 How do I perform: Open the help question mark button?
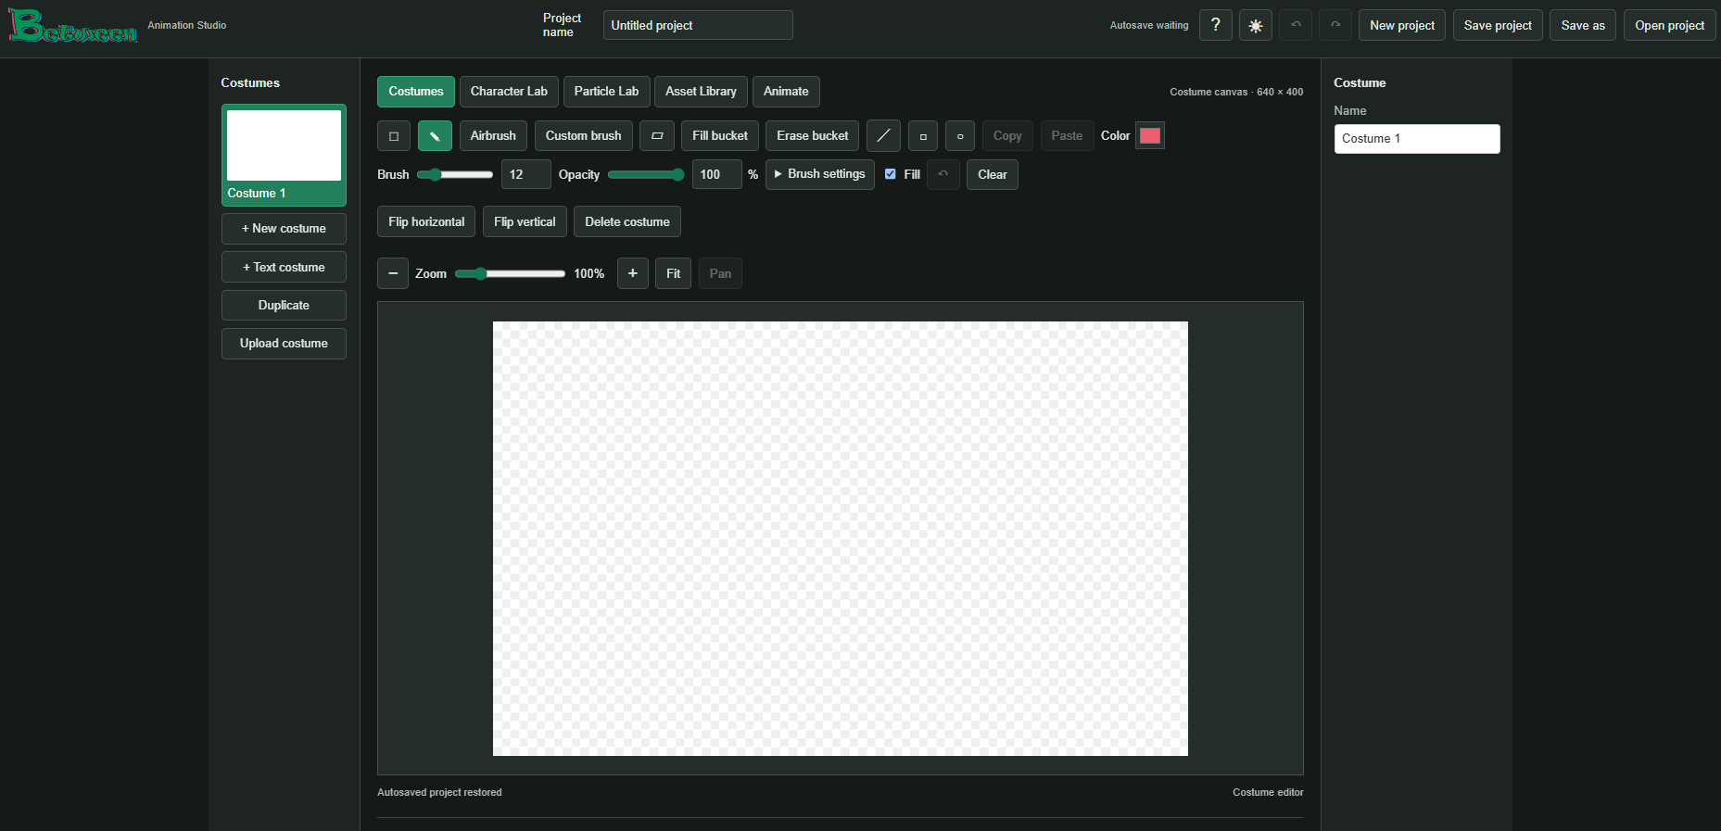(1216, 25)
